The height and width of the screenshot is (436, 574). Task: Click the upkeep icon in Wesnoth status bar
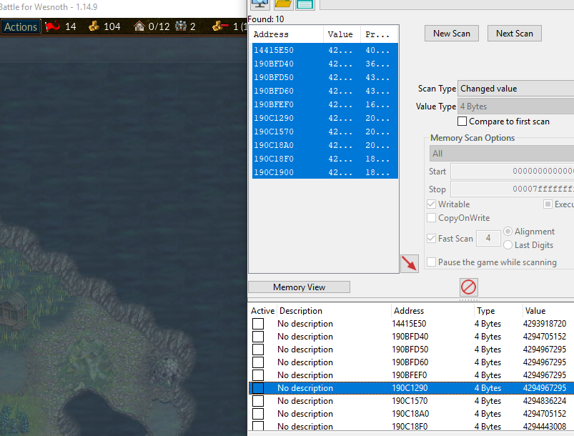(220, 26)
